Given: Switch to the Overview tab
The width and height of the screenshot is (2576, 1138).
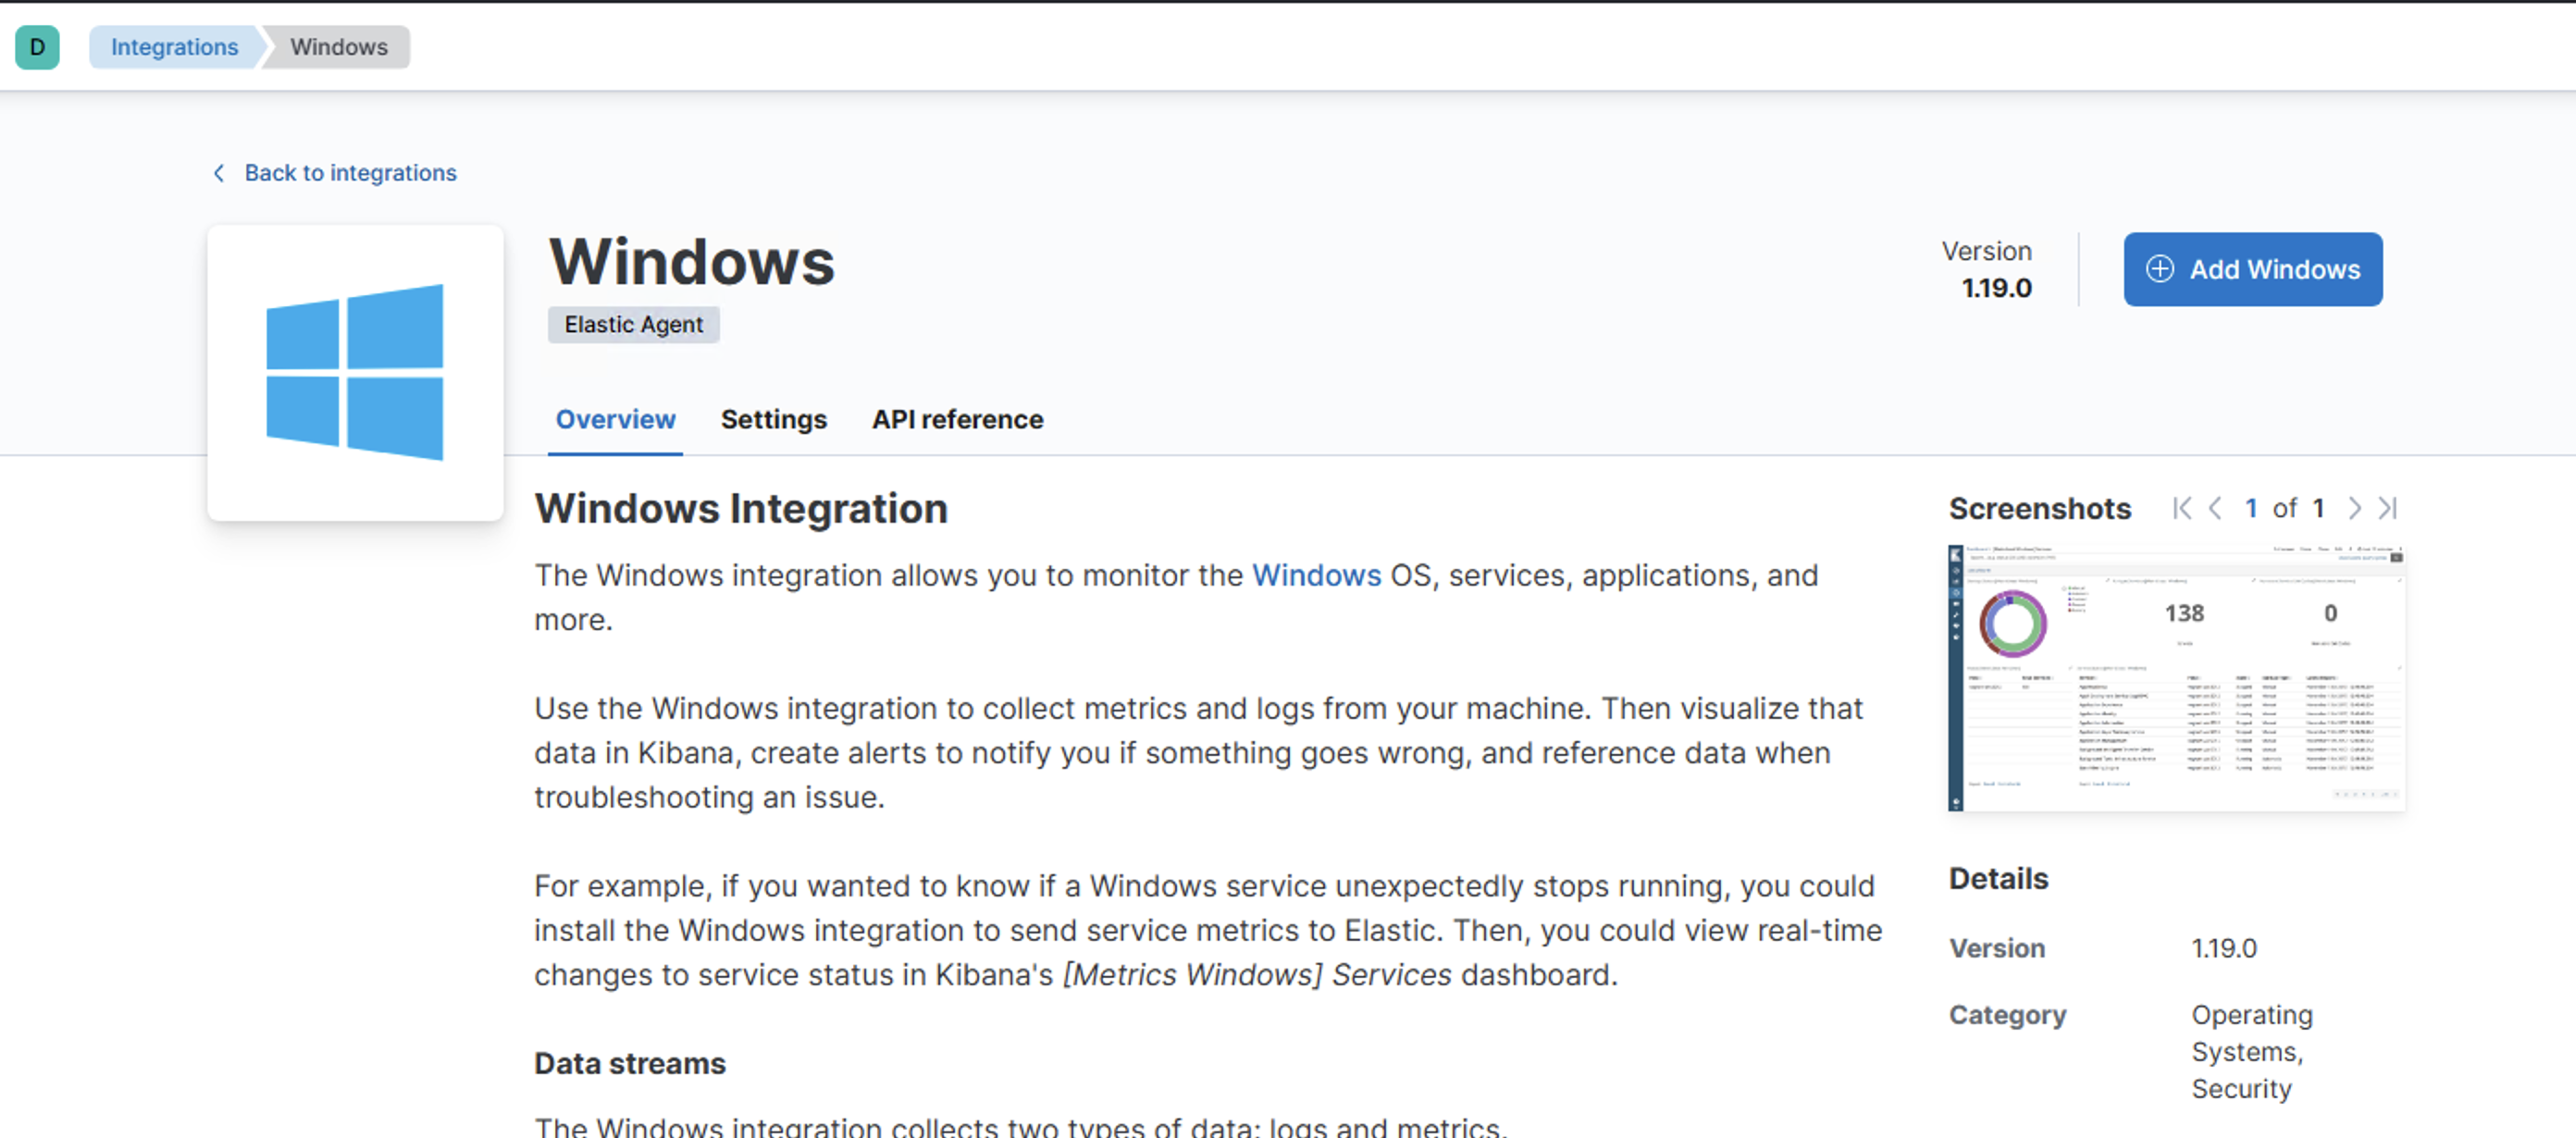Looking at the screenshot, I should coord(615,419).
